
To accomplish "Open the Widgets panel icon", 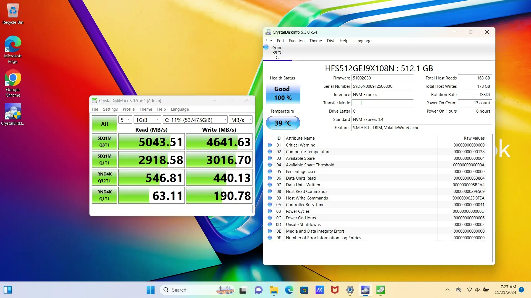I will pos(8,290).
